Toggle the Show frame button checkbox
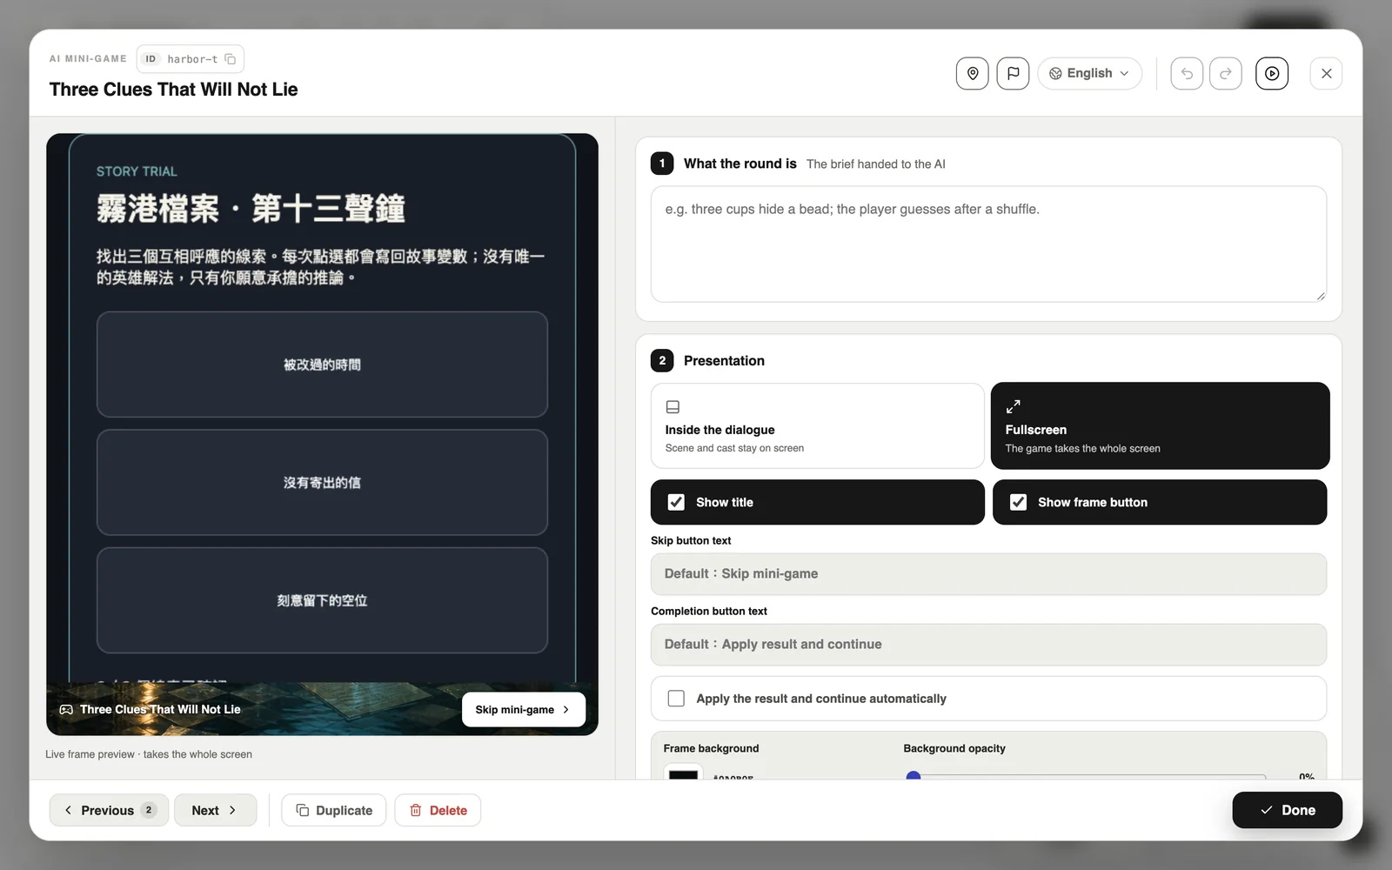This screenshot has width=1392, height=870. pyautogui.click(x=1018, y=502)
